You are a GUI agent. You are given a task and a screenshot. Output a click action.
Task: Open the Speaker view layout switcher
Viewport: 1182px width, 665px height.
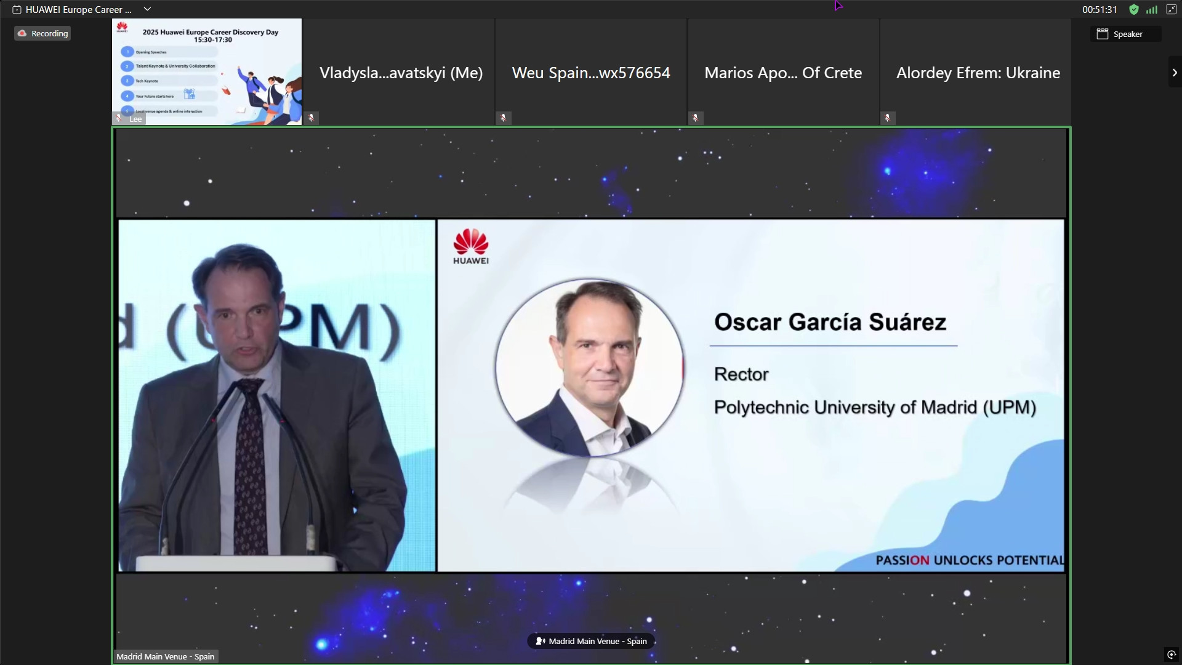[1126, 34]
